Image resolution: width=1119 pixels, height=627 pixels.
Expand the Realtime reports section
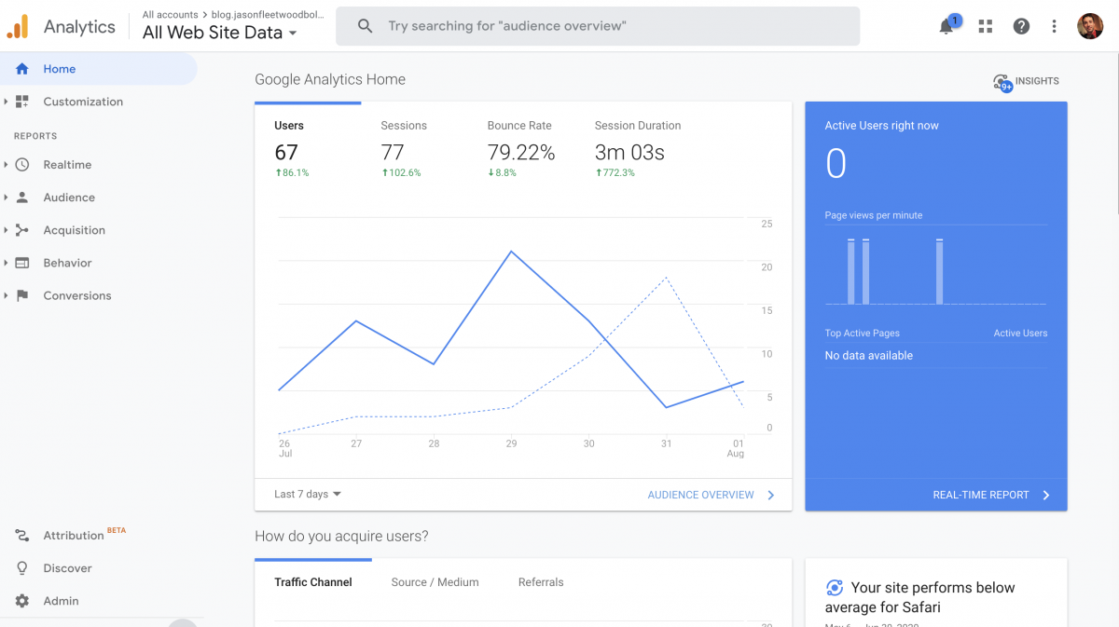pos(6,165)
